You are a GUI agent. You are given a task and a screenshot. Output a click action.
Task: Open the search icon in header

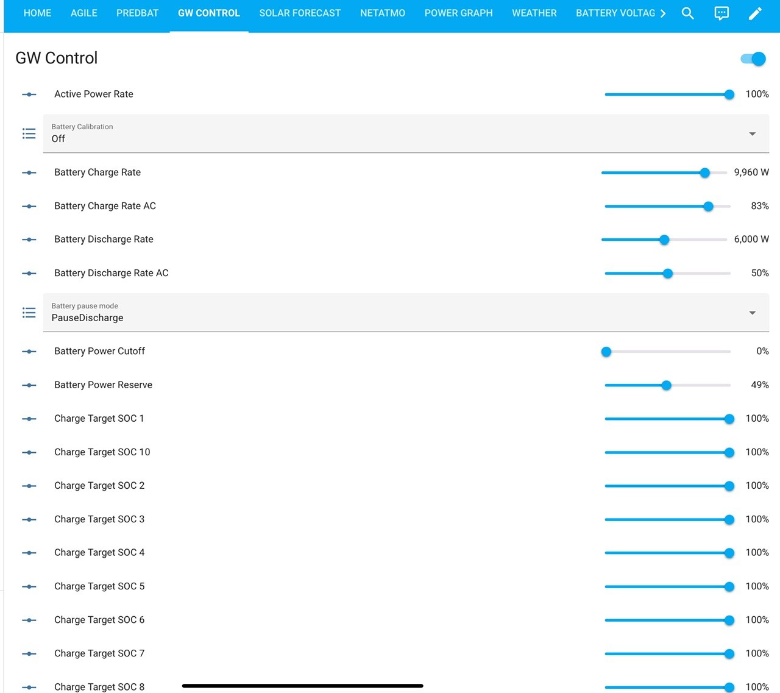coord(687,13)
